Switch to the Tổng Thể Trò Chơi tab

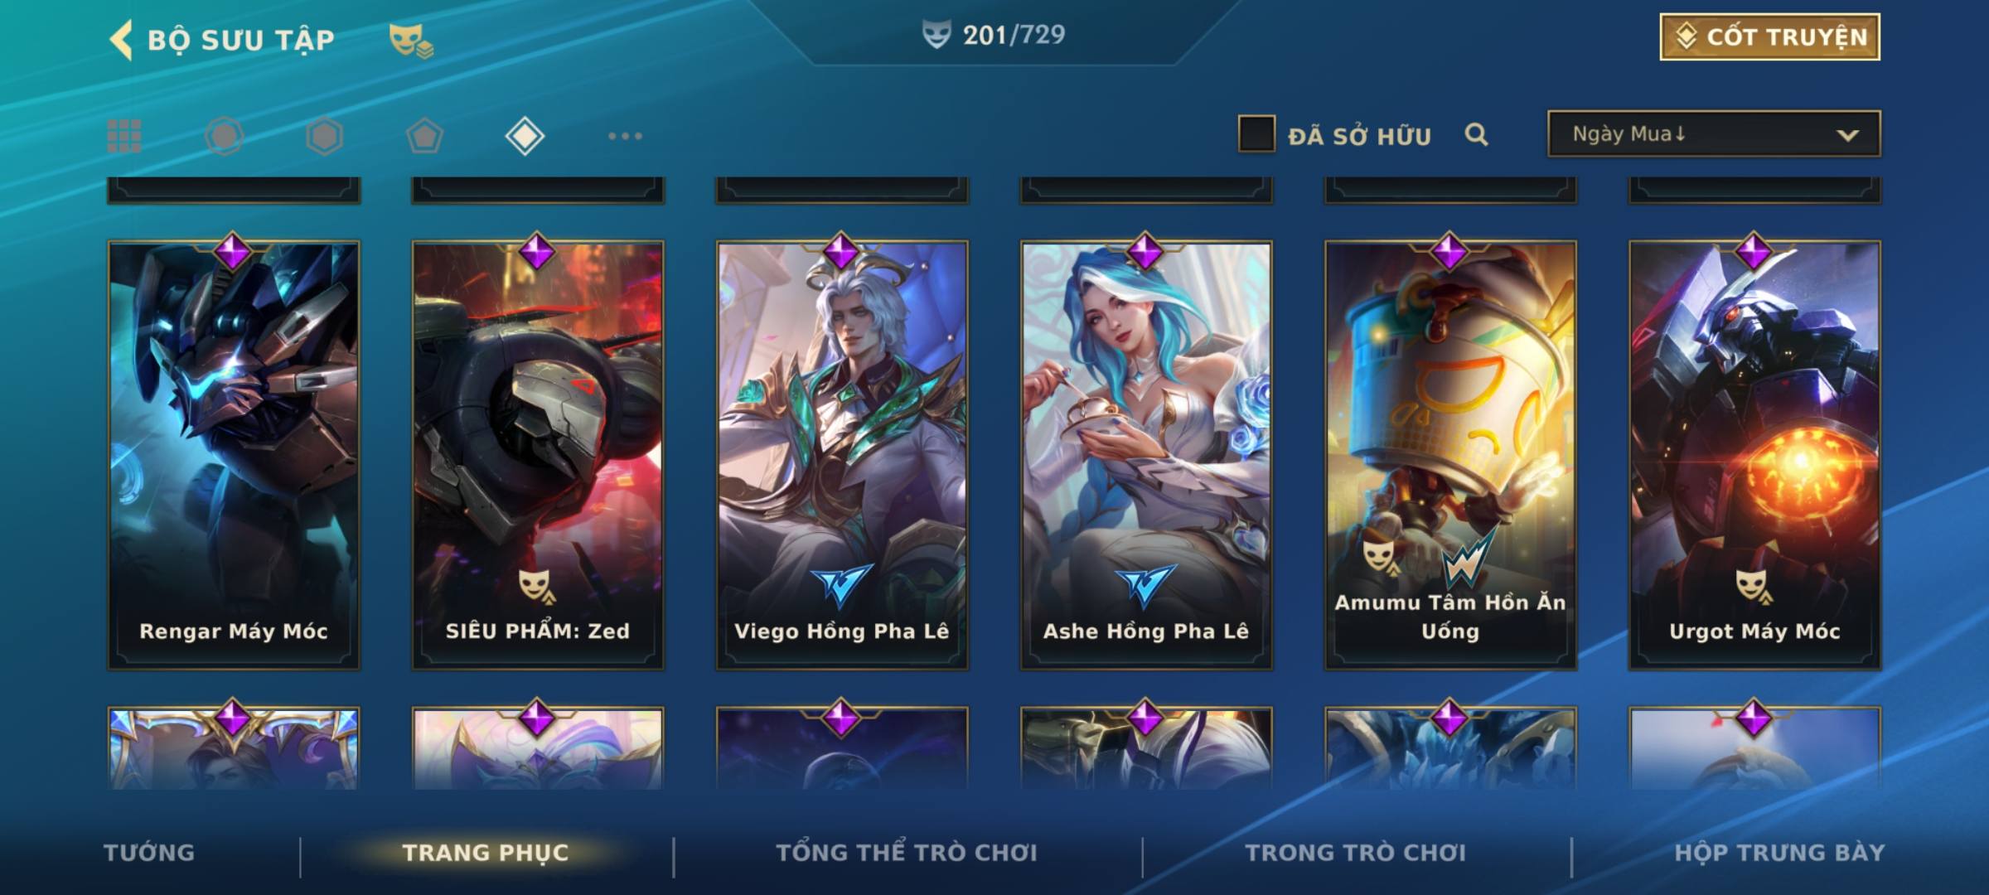coord(907,853)
